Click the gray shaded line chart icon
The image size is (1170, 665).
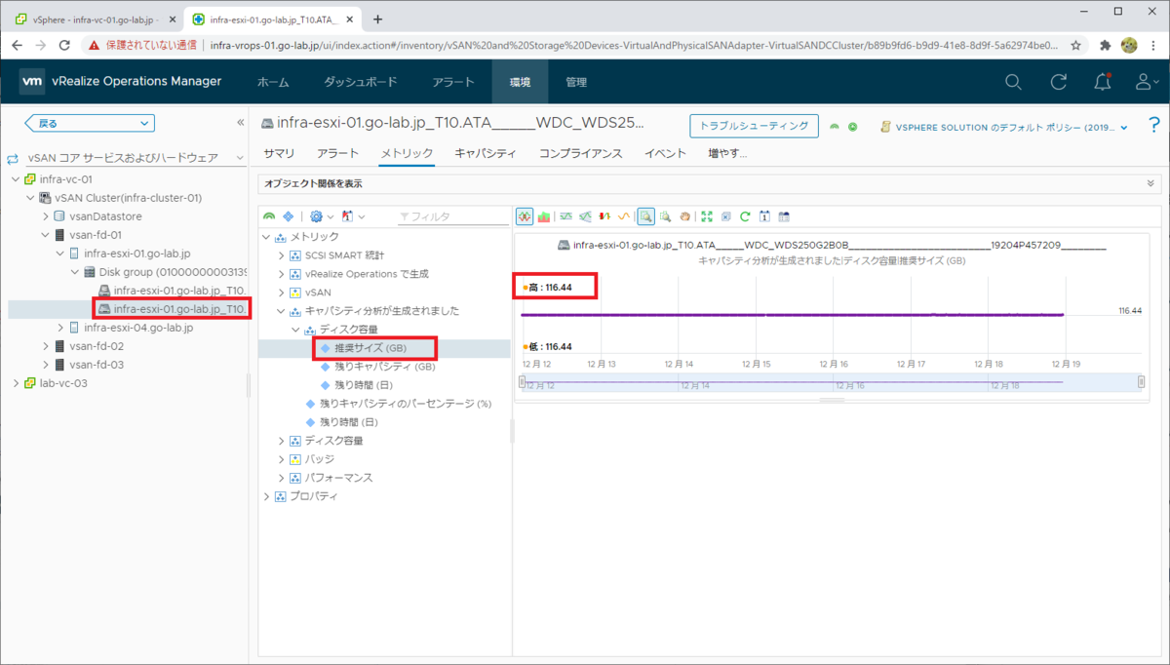click(x=585, y=215)
